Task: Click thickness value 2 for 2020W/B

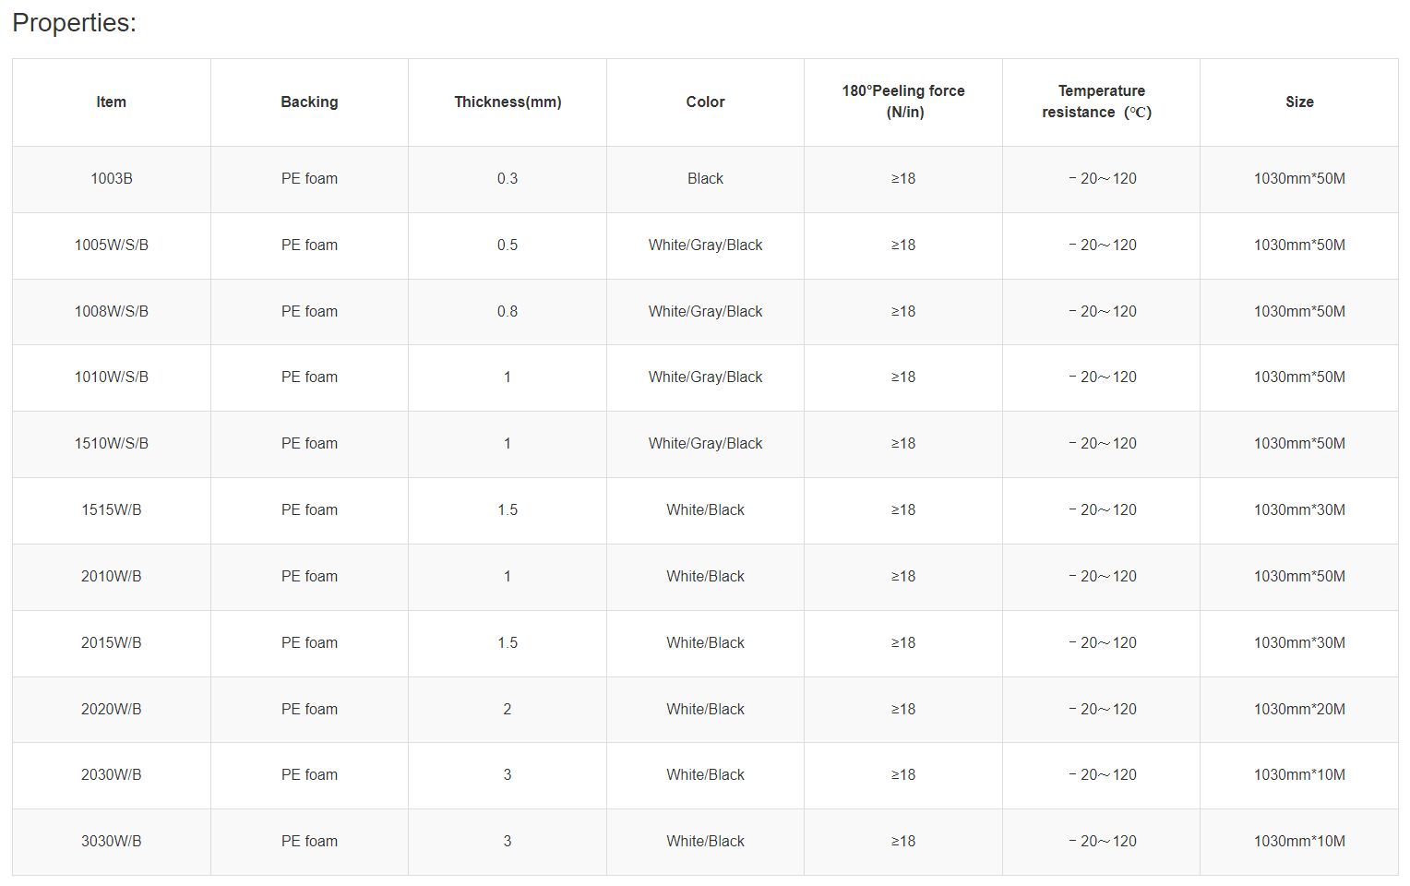Action: (x=508, y=709)
